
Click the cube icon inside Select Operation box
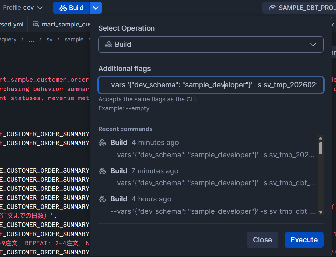pyautogui.click(x=109, y=45)
